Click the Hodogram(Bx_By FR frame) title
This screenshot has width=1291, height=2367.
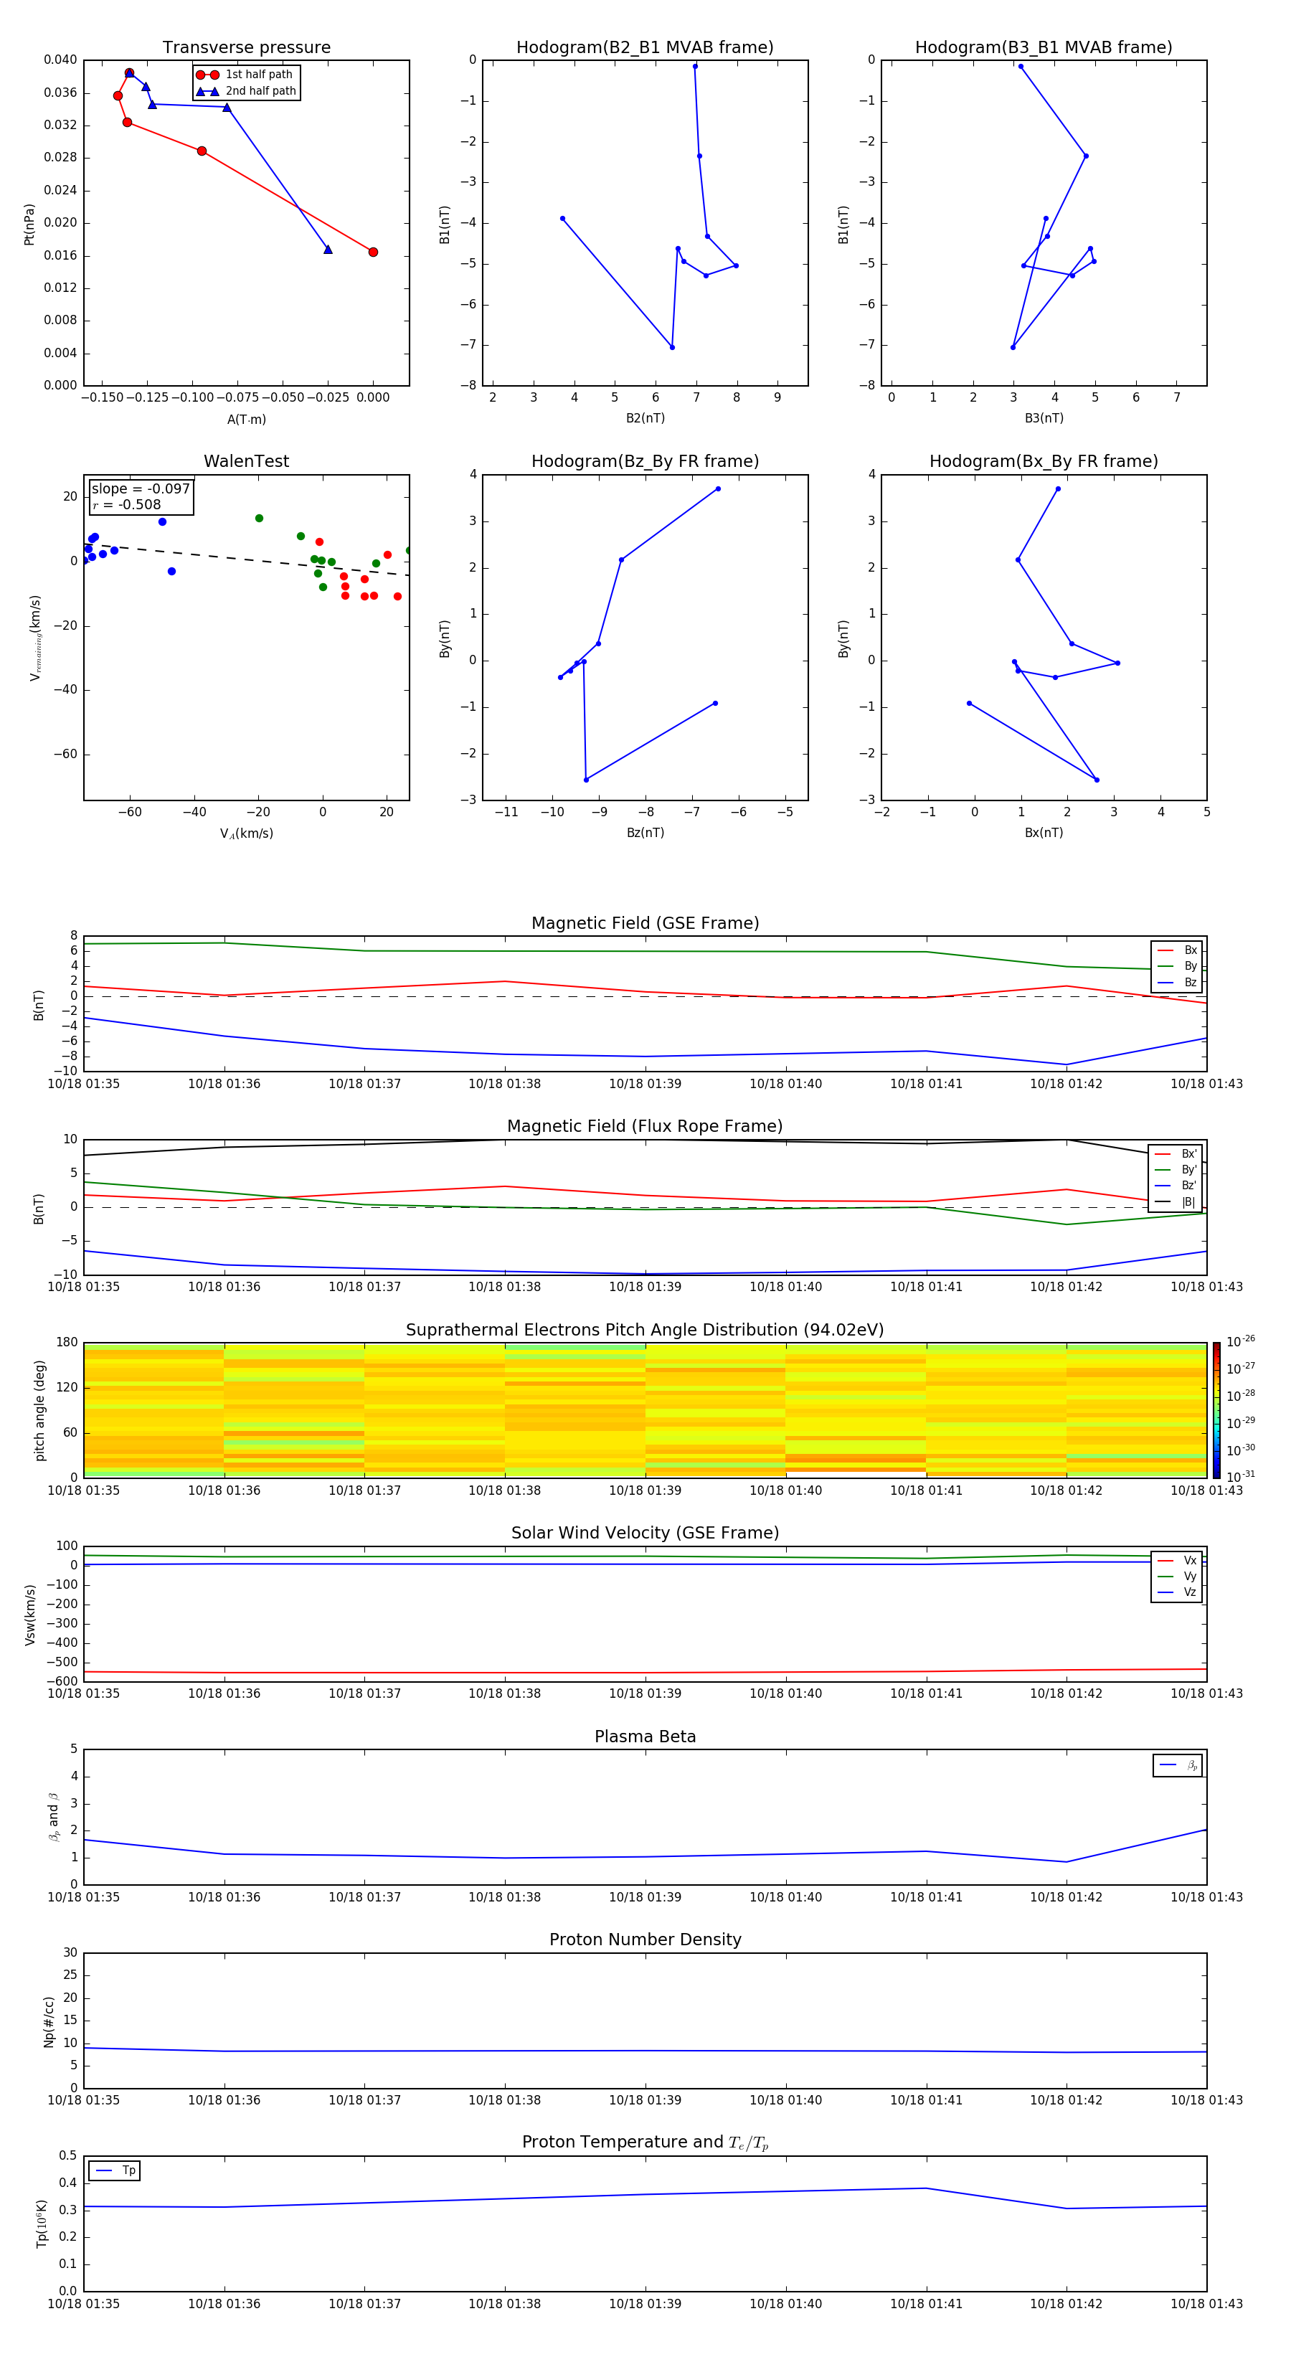pos(1044,461)
